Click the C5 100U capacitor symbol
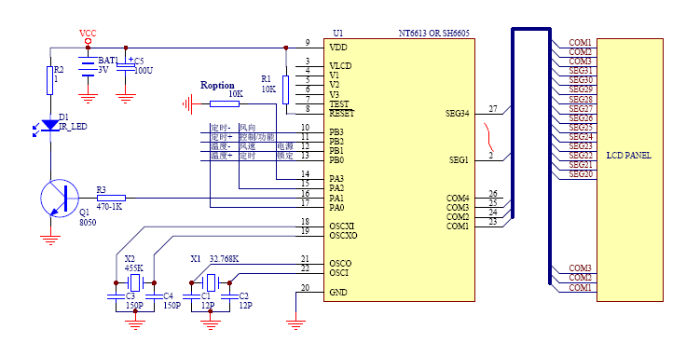The height and width of the screenshot is (343, 686). click(126, 66)
